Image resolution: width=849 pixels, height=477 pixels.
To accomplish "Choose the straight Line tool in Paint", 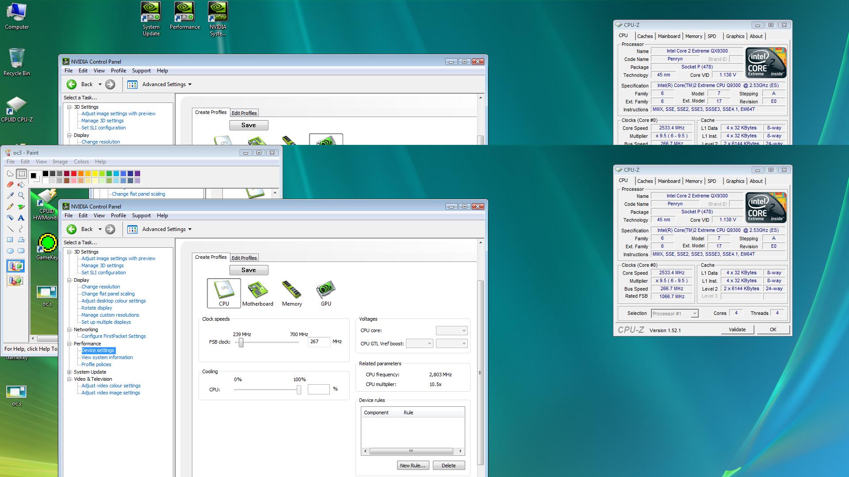I will click(10, 229).
